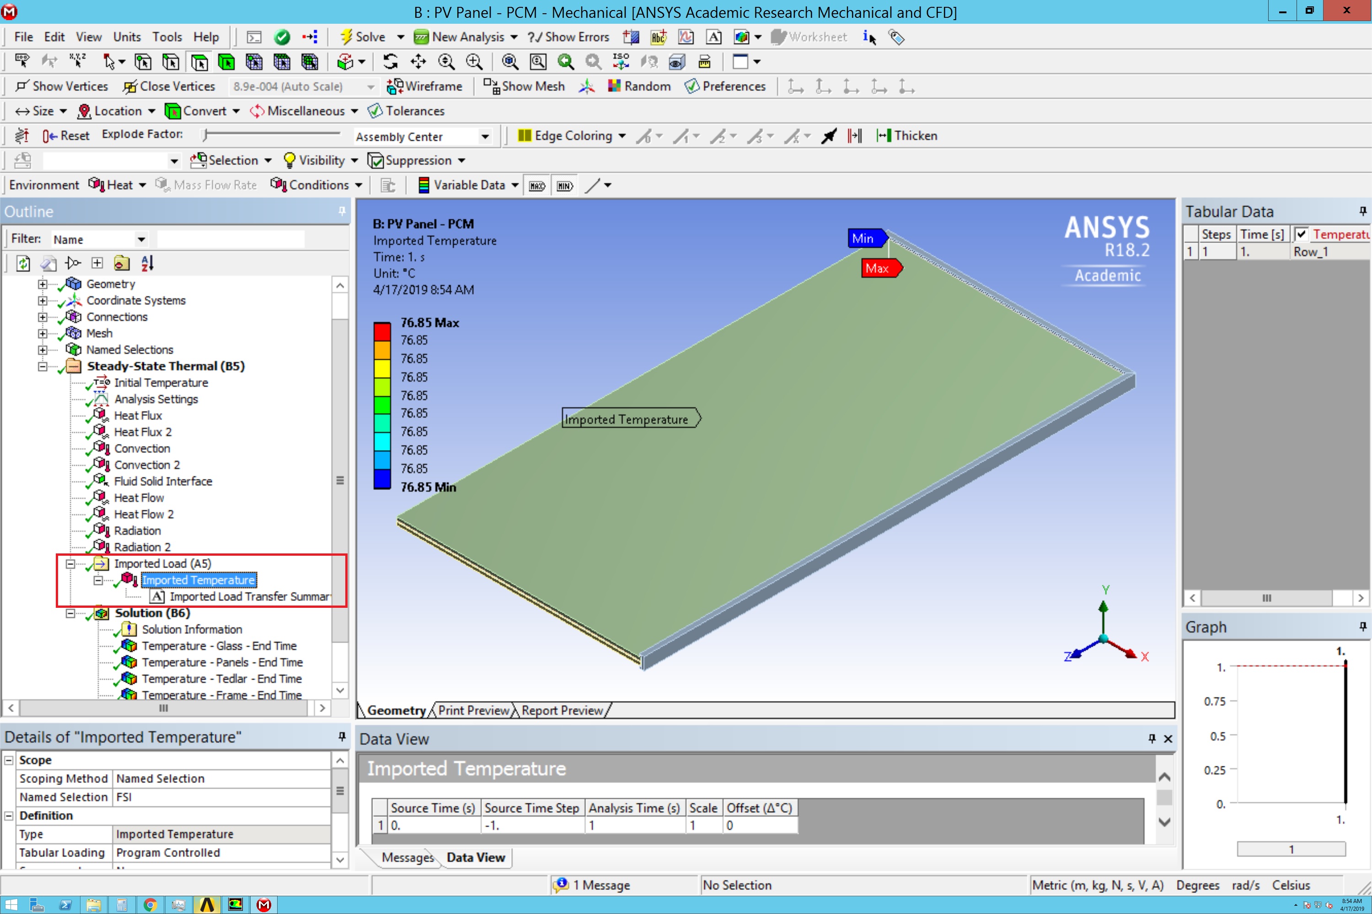Screen dimensions: 1372x914
Task: Click the Preferences icon
Action: click(692, 86)
